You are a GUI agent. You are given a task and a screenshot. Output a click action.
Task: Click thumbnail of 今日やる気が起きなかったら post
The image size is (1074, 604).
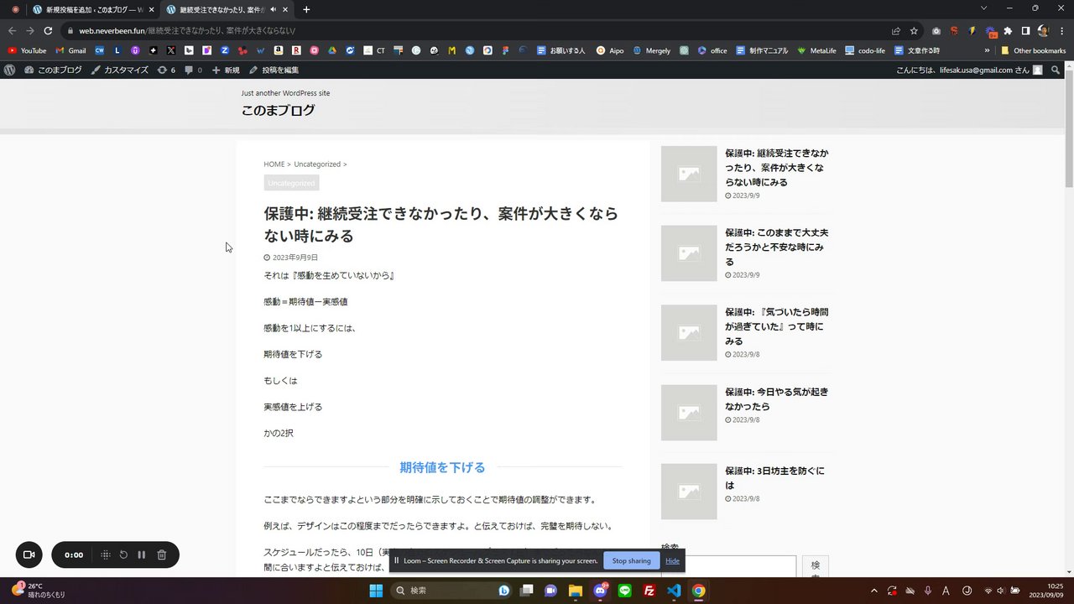689,413
